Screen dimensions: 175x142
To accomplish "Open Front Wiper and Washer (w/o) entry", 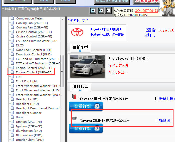I will (38, 95).
